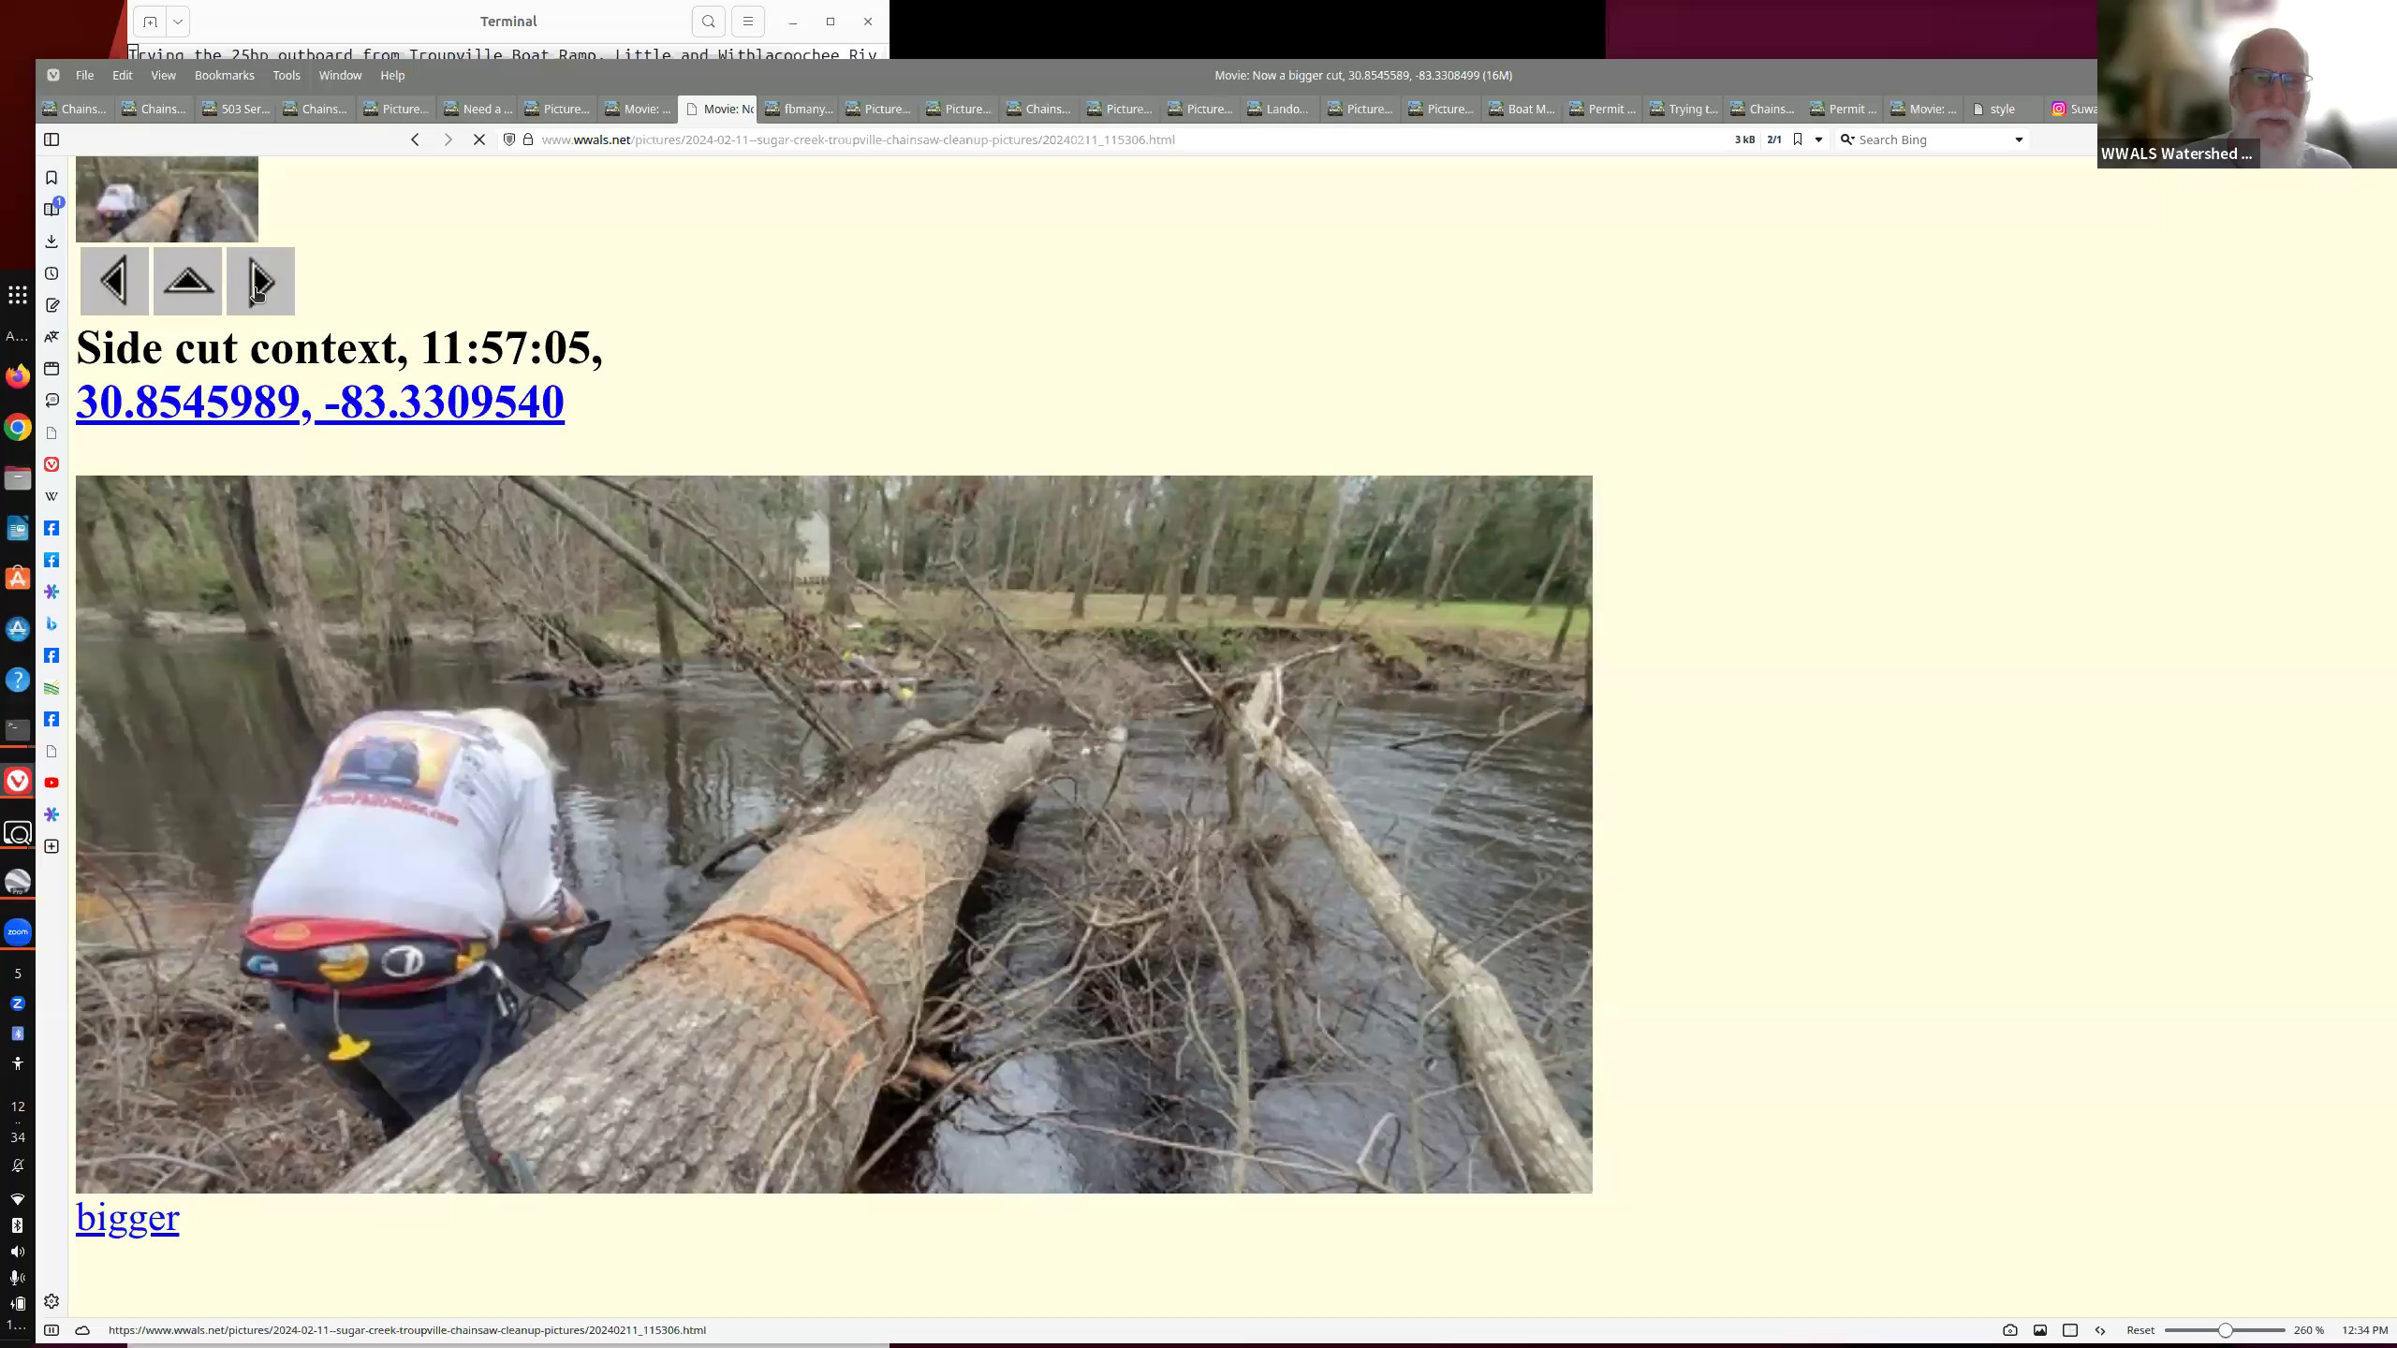The image size is (2397, 1348).
Task: Click the large Side cut context photo
Action: [833, 834]
